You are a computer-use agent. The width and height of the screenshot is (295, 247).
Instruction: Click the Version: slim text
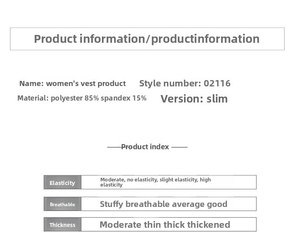click(x=194, y=99)
